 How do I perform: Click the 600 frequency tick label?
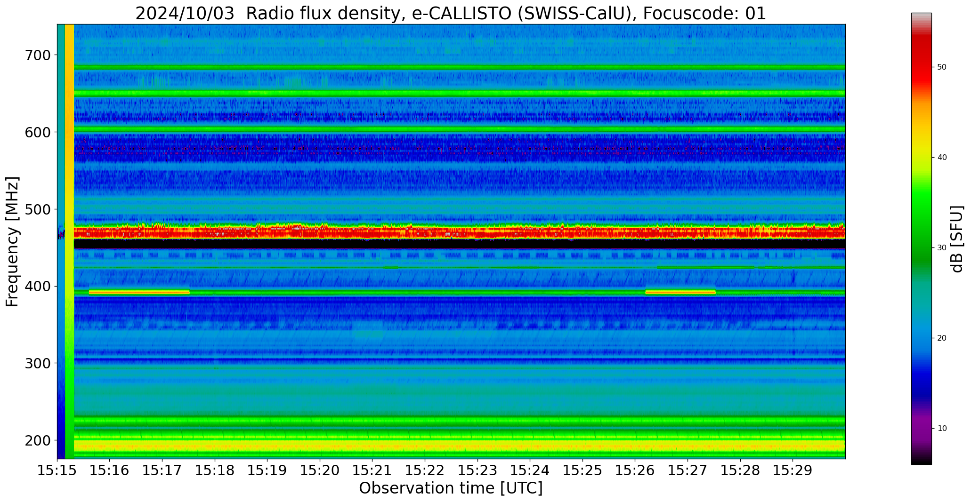39,132
